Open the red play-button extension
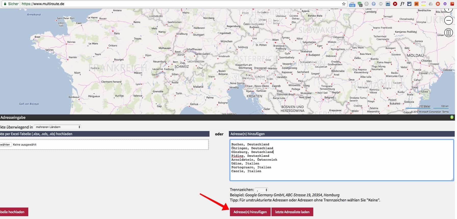 coord(395,4)
